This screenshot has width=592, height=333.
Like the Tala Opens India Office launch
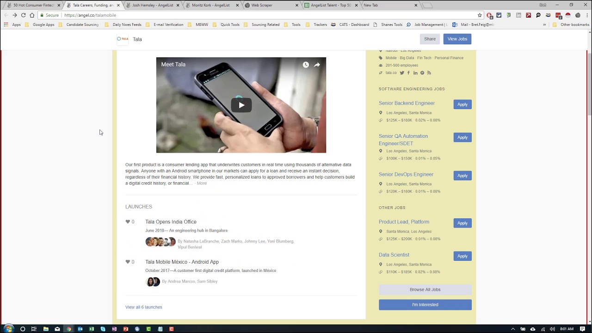click(x=128, y=222)
